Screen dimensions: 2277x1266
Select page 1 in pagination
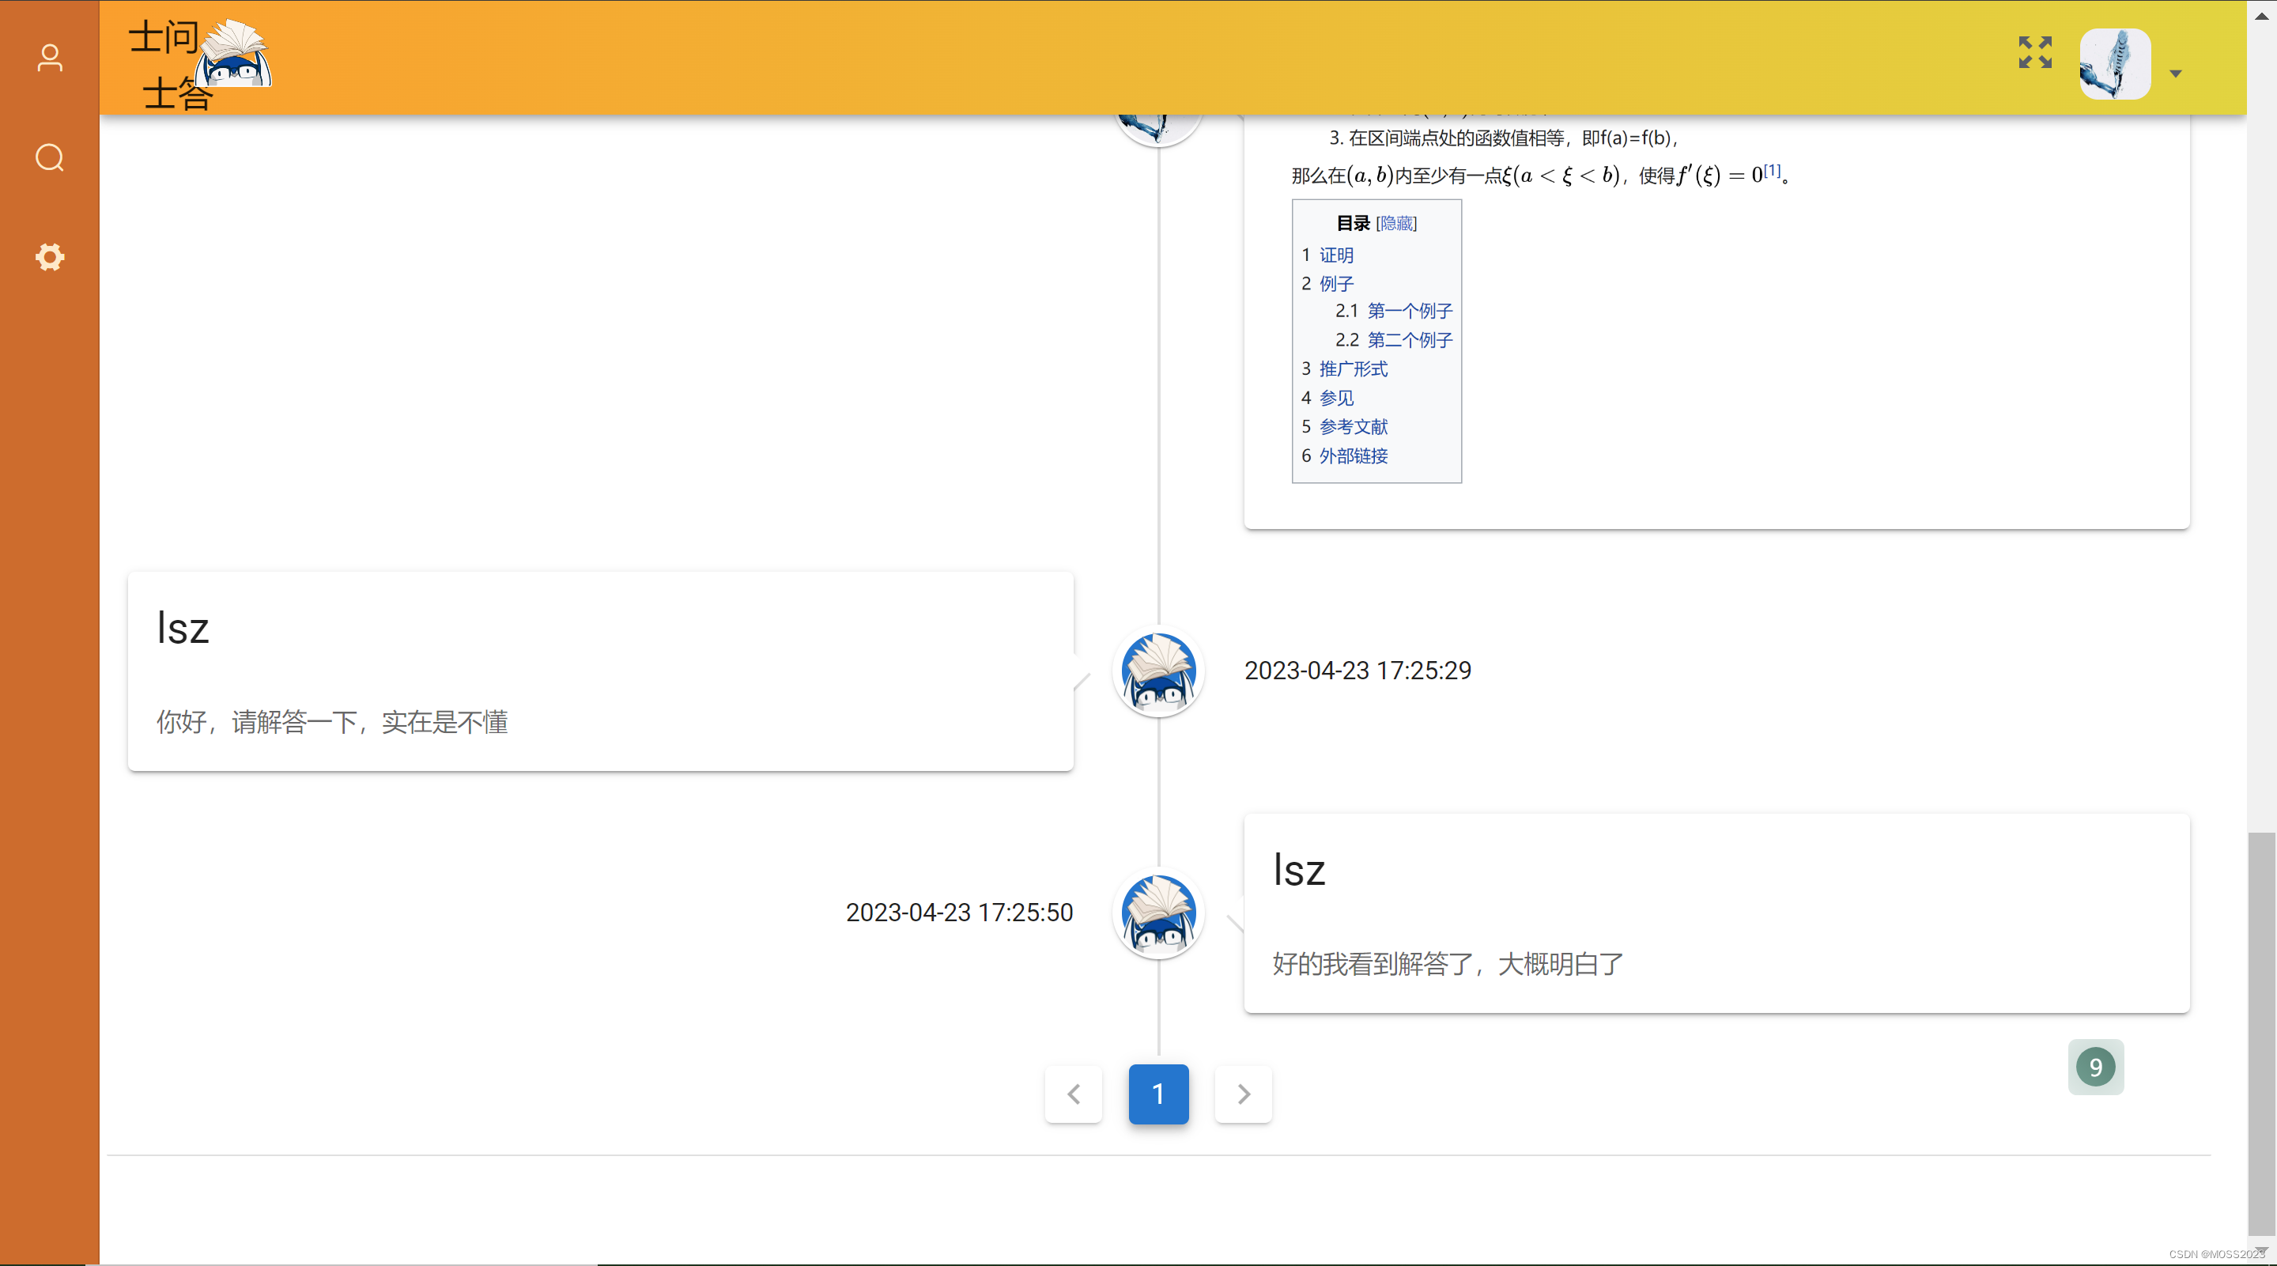1158,1094
